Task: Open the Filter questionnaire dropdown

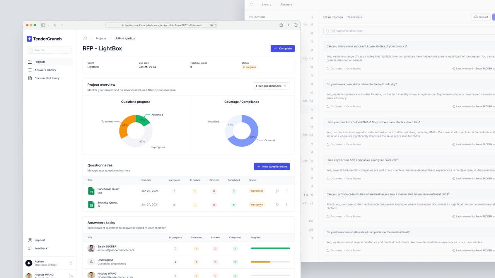Action: 271,86
